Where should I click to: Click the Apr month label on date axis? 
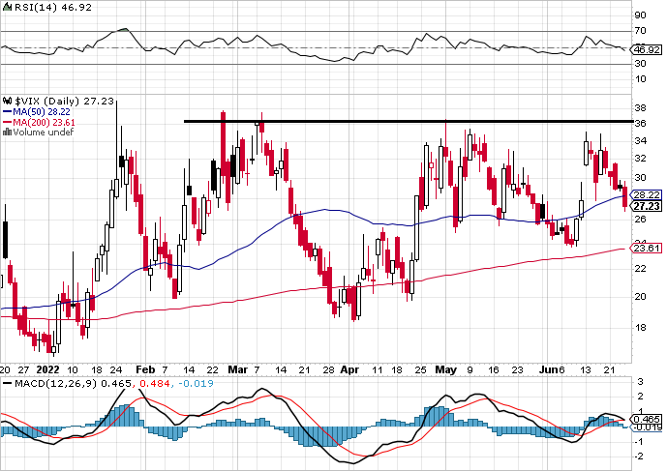tap(348, 369)
